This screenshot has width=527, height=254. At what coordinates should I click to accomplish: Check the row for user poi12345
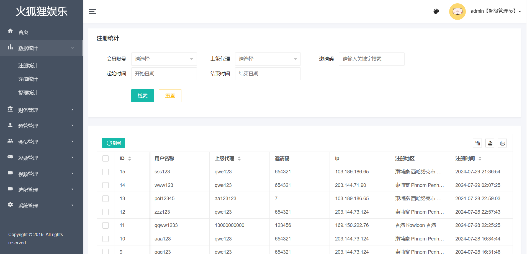click(106, 199)
